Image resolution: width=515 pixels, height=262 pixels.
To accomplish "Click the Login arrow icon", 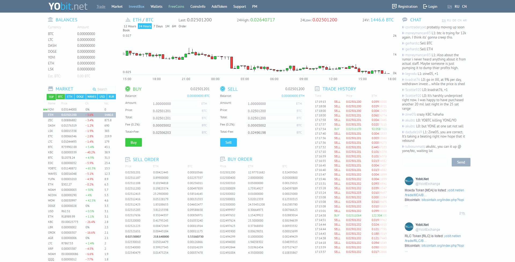I will coord(425,6).
